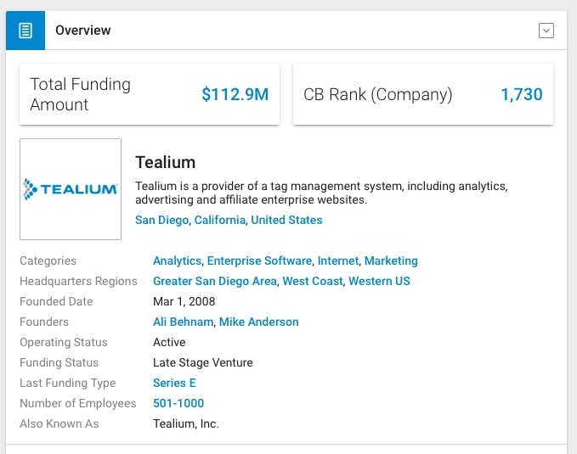The height and width of the screenshot is (454, 577).
Task: Click the Mar 1, 2008 founded date
Action: 184,301
